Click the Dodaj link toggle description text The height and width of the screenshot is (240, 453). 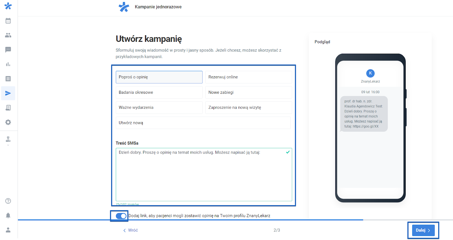(199, 216)
